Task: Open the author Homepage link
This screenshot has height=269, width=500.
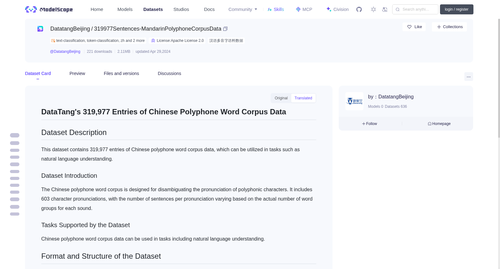Action: [x=439, y=124]
